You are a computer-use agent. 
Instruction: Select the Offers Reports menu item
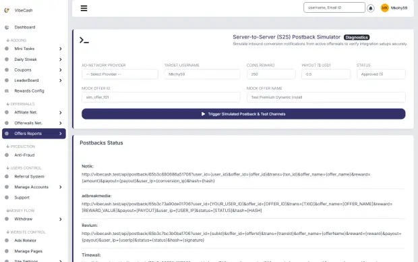tap(34, 134)
